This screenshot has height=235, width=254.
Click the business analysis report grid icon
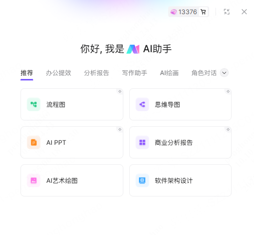[142, 142]
